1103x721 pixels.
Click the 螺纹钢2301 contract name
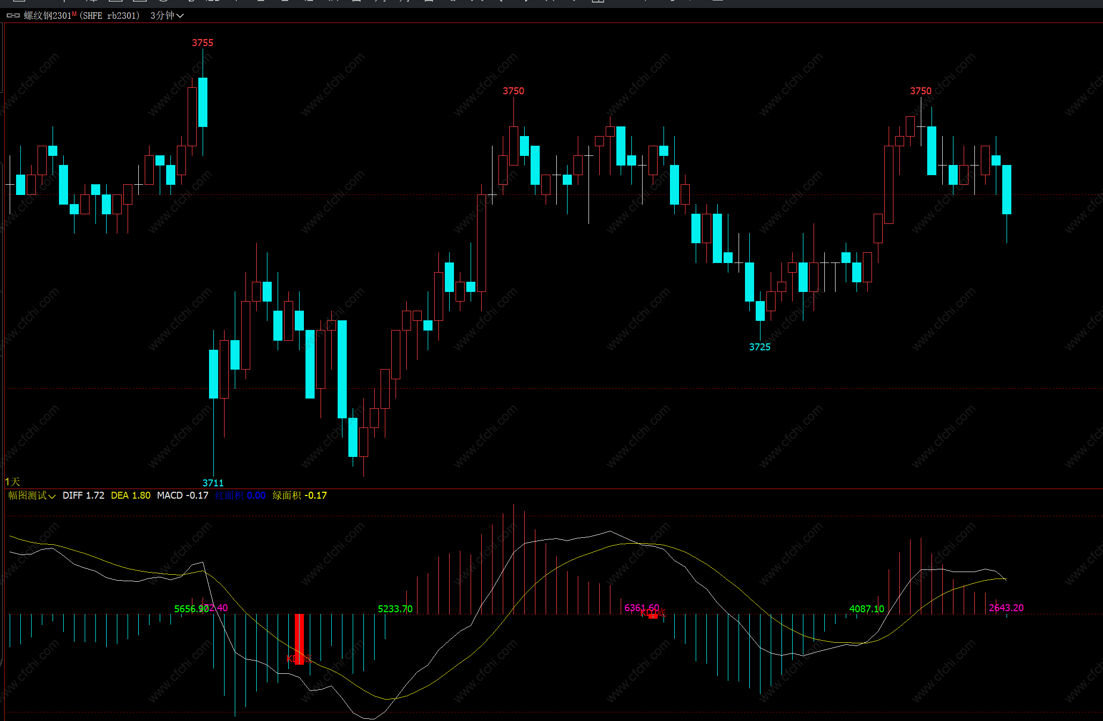point(47,16)
